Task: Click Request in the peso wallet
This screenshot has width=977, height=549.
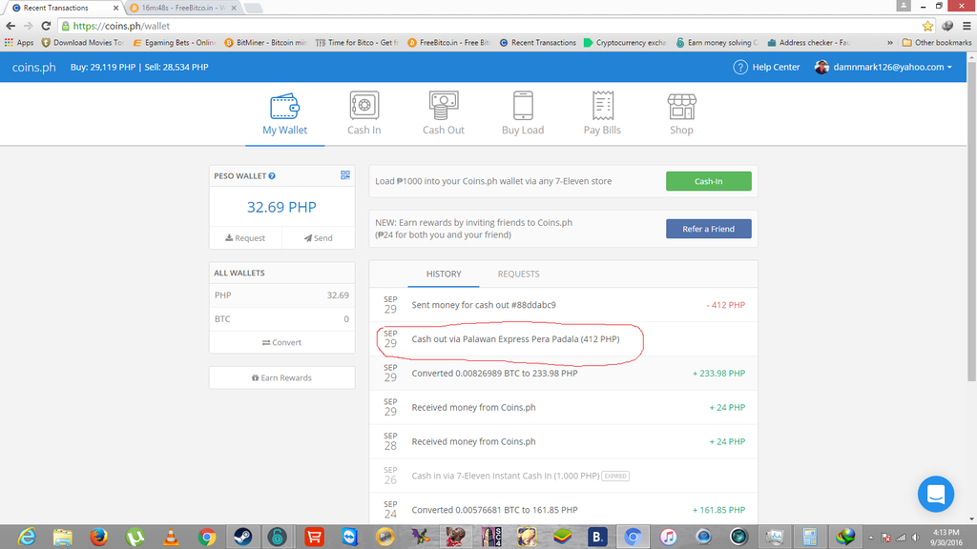Action: click(x=245, y=238)
